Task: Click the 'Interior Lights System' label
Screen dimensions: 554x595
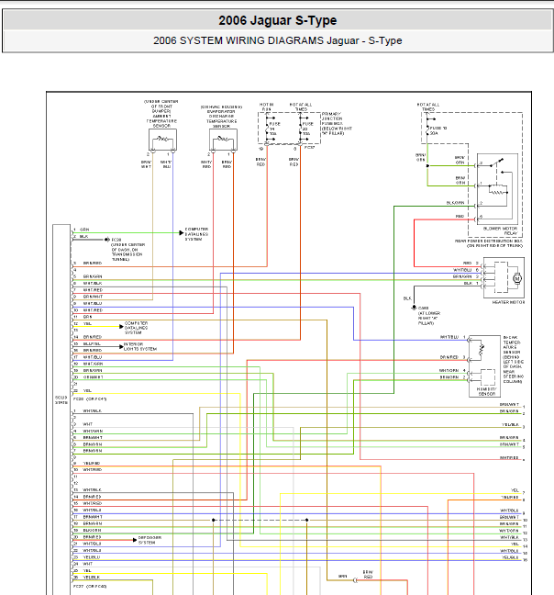Action: (140, 346)
